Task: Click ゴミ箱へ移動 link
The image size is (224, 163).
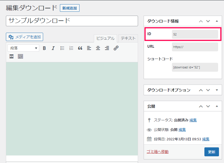Action: click(x=158, y=152)
